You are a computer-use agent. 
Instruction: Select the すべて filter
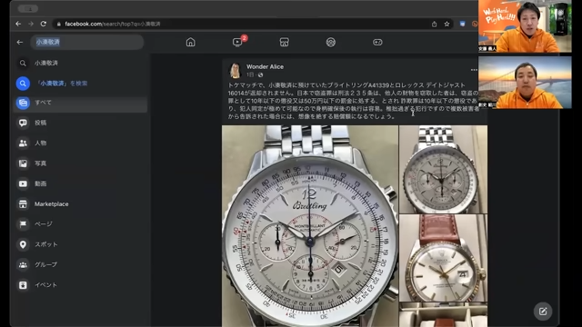80,103
